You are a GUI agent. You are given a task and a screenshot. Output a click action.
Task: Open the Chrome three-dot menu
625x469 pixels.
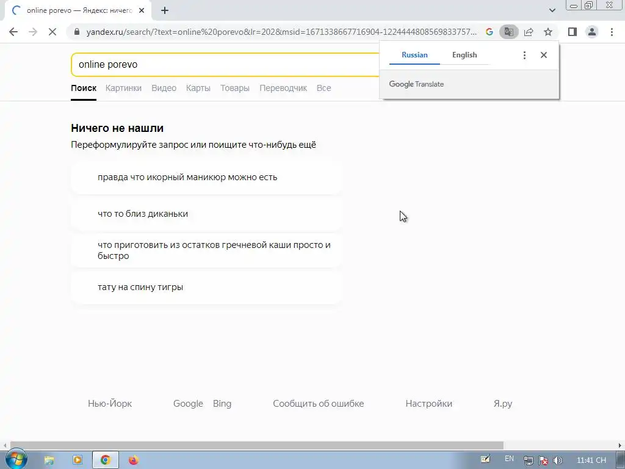click(612, 32)
